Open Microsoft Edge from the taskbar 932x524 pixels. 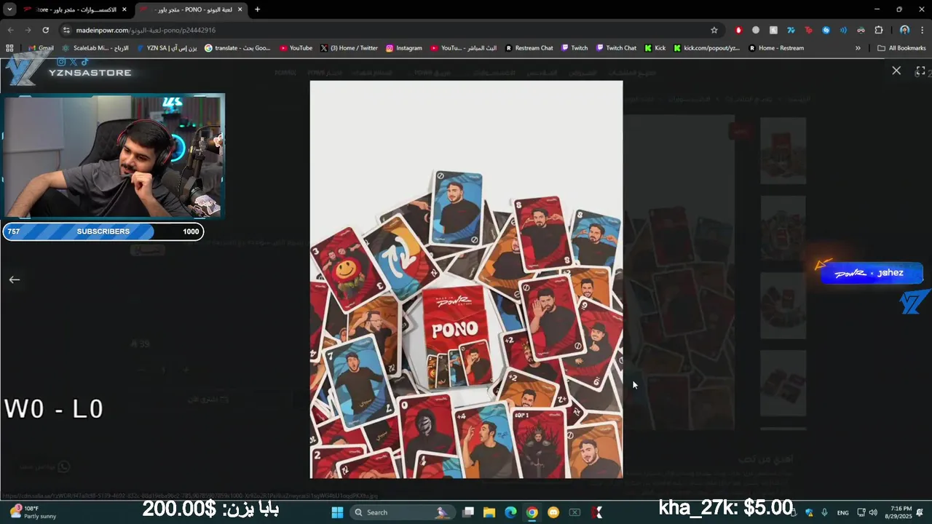(x=510, y=512)
